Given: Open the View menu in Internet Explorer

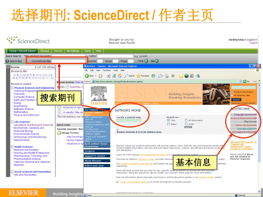Looking at the screenshot, I should click(x=98, y=70).
